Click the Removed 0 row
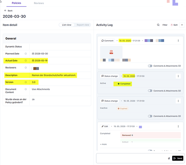The height and width of the screenshot is (165, 186). pos(150,135)
